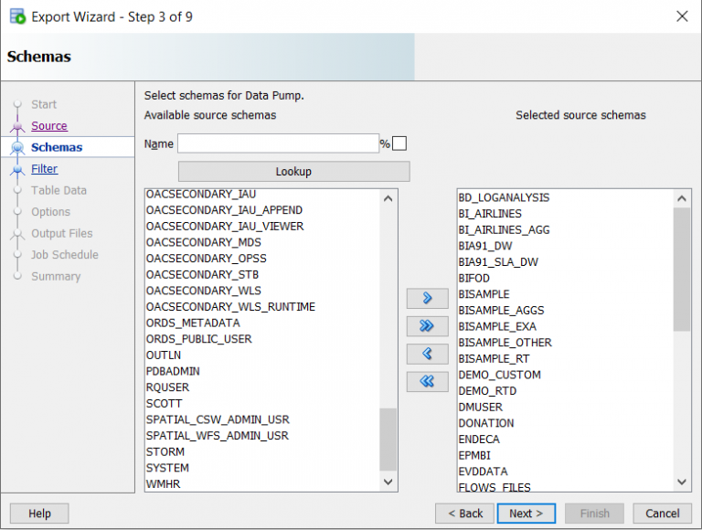Click the Source step icon in sidebar
This screenshot has width=702, height=530.
coord(17,126)
